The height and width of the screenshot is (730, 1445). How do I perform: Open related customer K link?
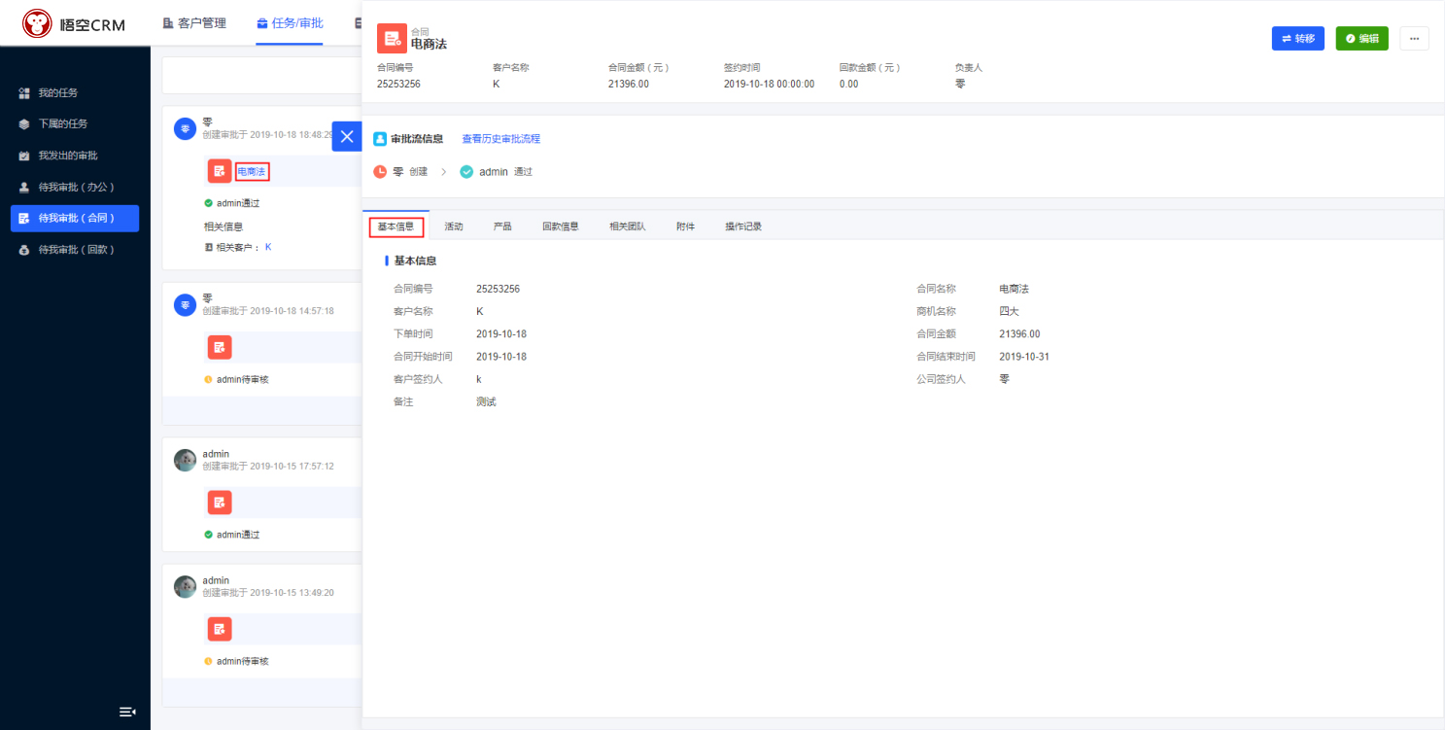click(268, 247)
